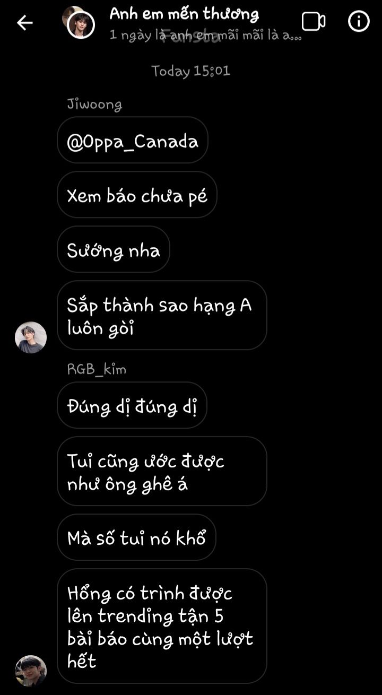Tap the Mà số tui nó khổ bubble
The image size is (382, 695).
[136, 537]
